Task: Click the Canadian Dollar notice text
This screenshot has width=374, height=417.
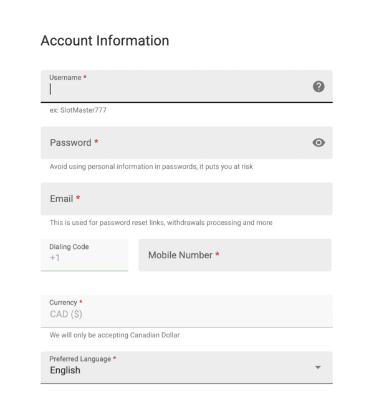Action: point(115,335)
